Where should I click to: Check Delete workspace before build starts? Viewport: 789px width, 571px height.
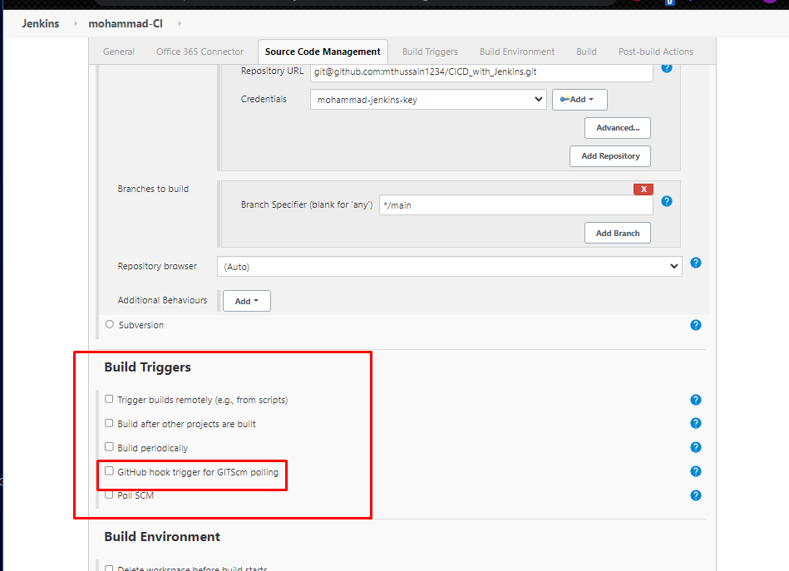tap(109, 569)
